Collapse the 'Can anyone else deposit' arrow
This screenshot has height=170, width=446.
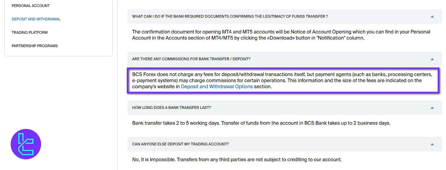click(432, 144)
